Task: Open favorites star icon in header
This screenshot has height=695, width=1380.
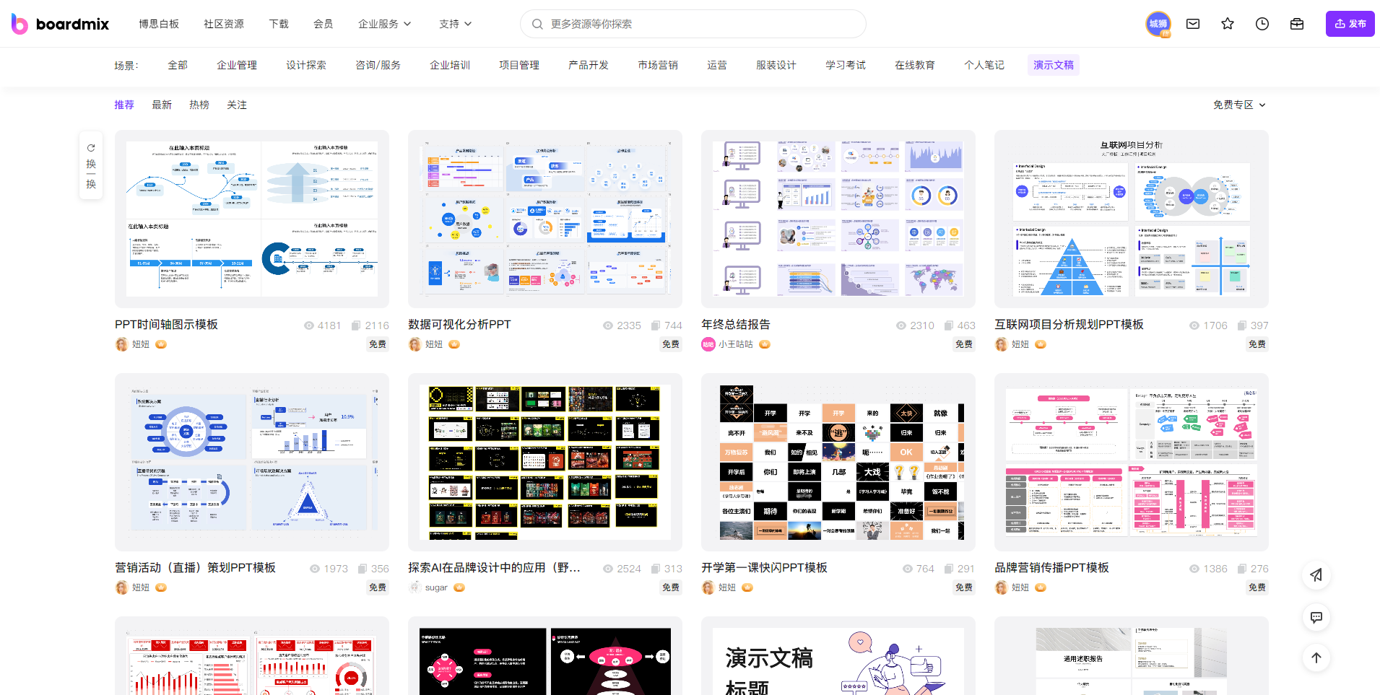Action: click(x=1228, y=24)
